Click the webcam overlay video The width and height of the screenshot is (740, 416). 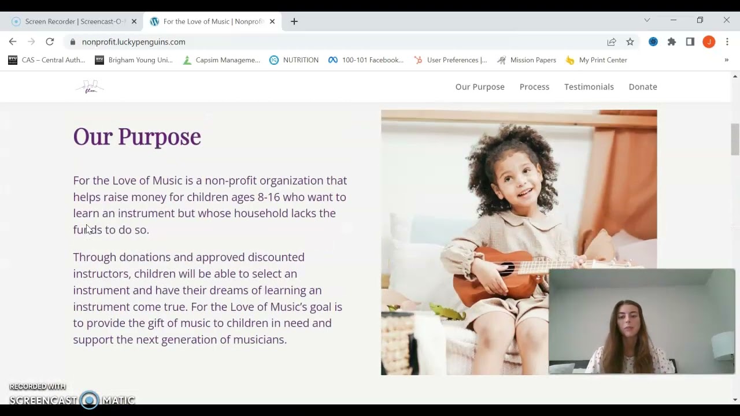pyautogui.click(x=642, y=321)
